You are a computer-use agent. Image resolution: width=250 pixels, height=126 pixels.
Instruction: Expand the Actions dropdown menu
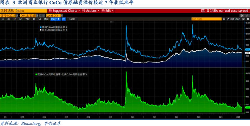coord(91,11)
